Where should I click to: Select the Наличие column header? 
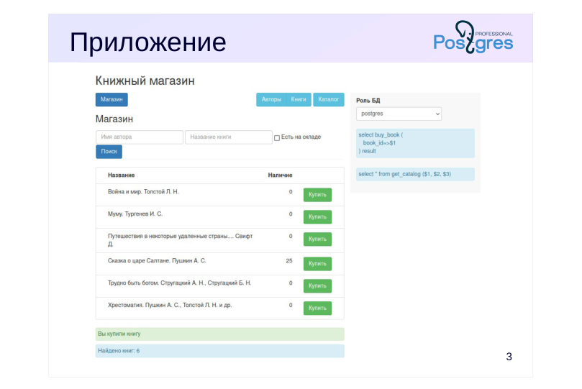[x=281, y=175]
